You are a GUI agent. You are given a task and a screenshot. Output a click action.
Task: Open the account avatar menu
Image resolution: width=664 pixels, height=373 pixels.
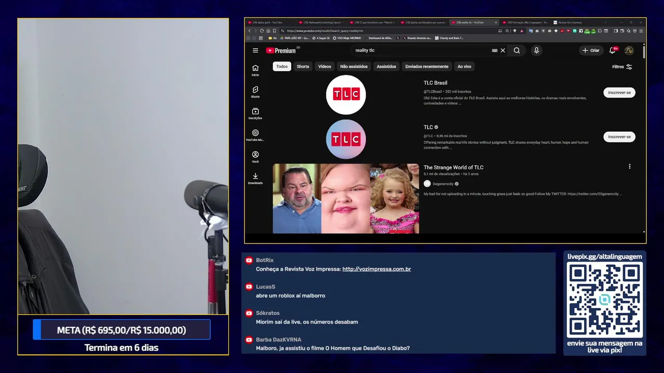coord(629,50)
